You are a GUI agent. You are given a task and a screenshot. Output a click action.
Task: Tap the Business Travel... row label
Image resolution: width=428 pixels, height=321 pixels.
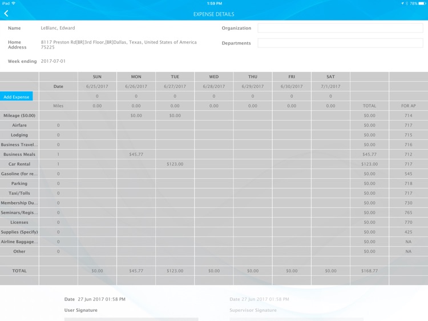tap(19, 145)
